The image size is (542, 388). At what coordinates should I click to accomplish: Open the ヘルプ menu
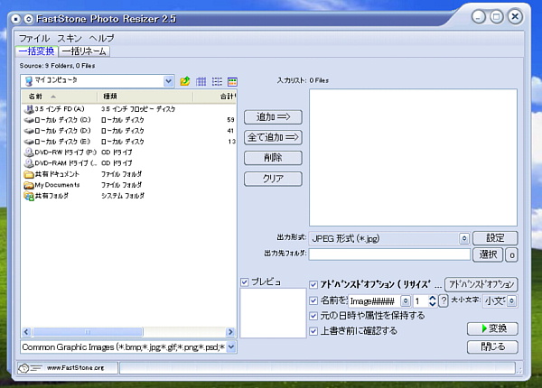[101, 38]
